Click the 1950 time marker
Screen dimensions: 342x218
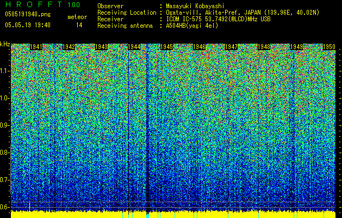click(329, 47)
